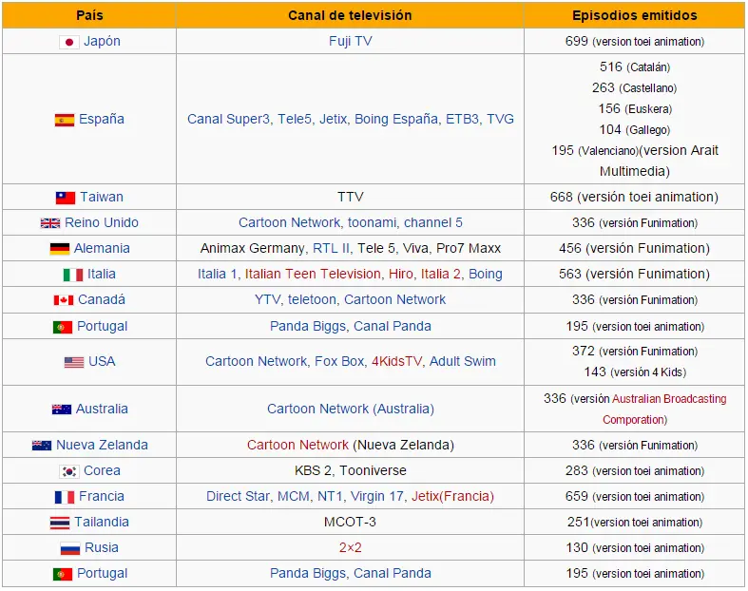Open the España country link

click(x=102, y=120)
